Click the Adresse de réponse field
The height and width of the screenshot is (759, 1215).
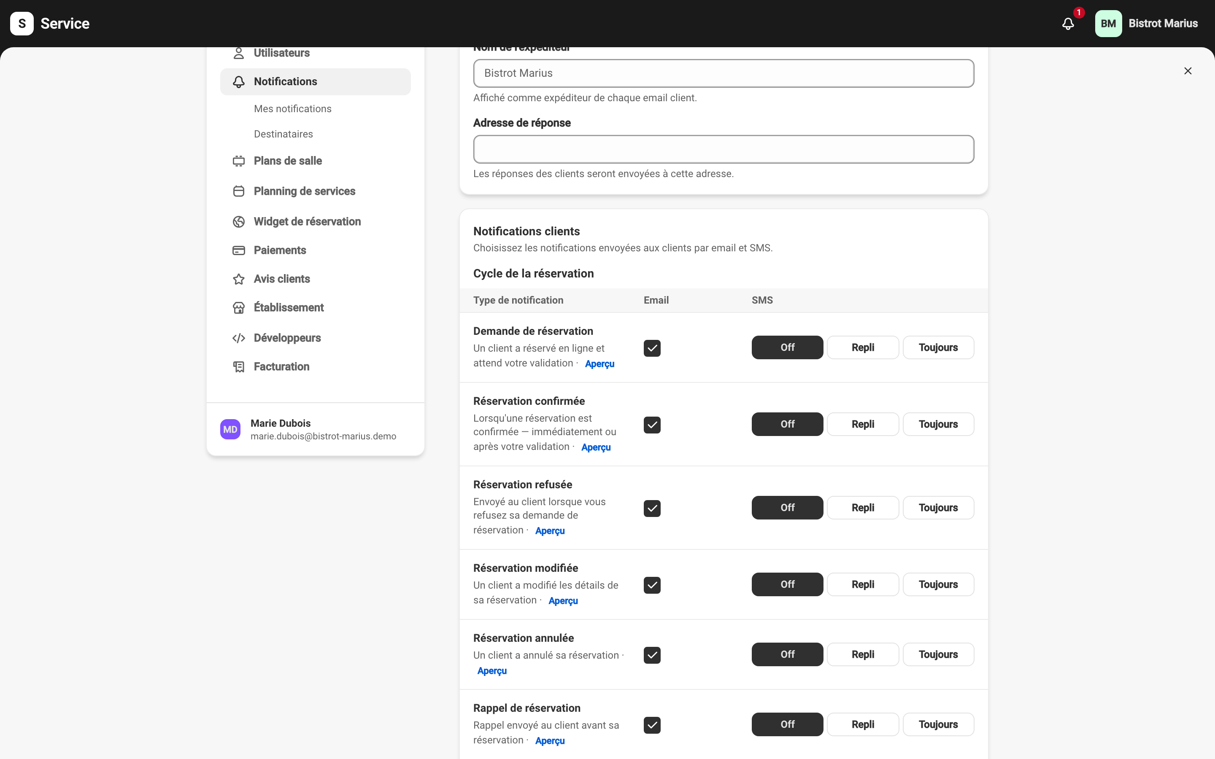[x=724, y=149]
